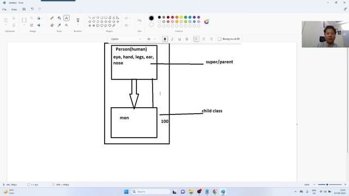This screenshot has width=349, height=196.
Task: Pick the diagonal line shape
Action: tap(89, 17)
